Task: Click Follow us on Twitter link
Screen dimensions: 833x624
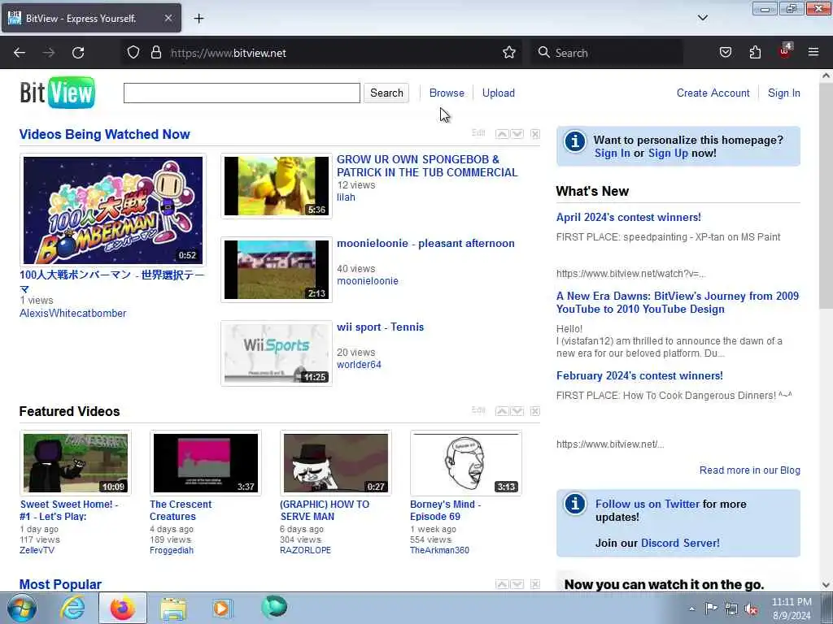Action: [x=647, y=504]
